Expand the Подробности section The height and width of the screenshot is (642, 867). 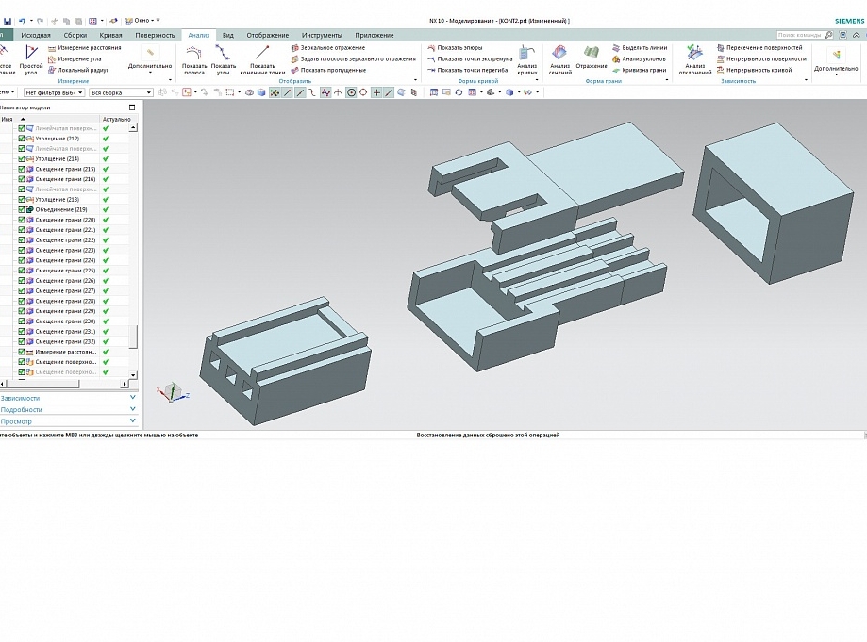point(68,410)
